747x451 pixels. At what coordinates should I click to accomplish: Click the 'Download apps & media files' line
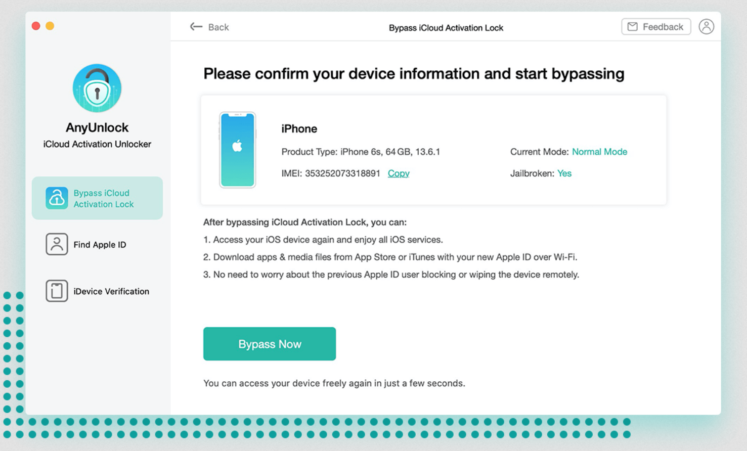point(390,257)
